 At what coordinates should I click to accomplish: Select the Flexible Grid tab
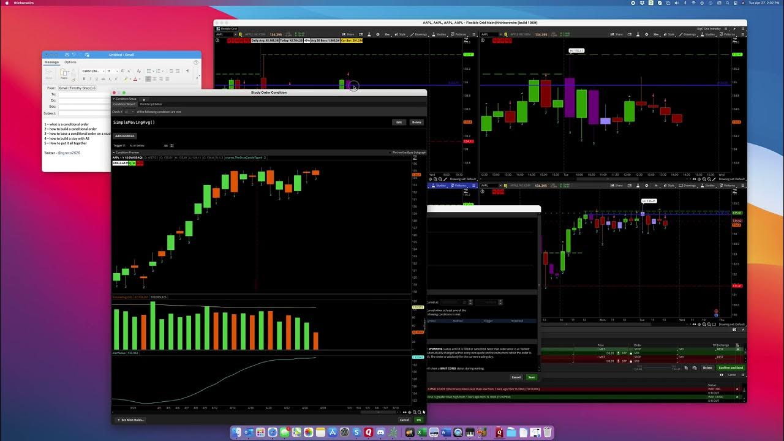[228, 28]
